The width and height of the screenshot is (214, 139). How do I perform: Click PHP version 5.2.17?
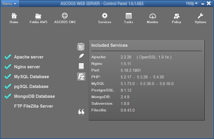126,77
